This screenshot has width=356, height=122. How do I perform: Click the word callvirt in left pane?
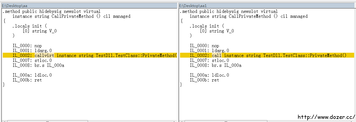[x=44, y=55]
